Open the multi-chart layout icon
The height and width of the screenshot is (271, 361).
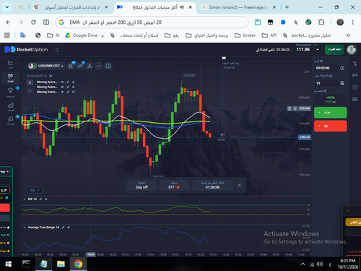tap(108, 66)
